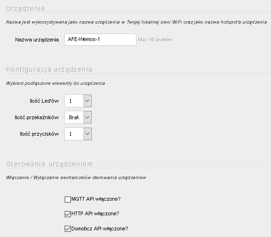This screenshot has width=271, height=237.
Task: Click the "Ilość przekaźników" label
Action: click(x=37, y=117)
